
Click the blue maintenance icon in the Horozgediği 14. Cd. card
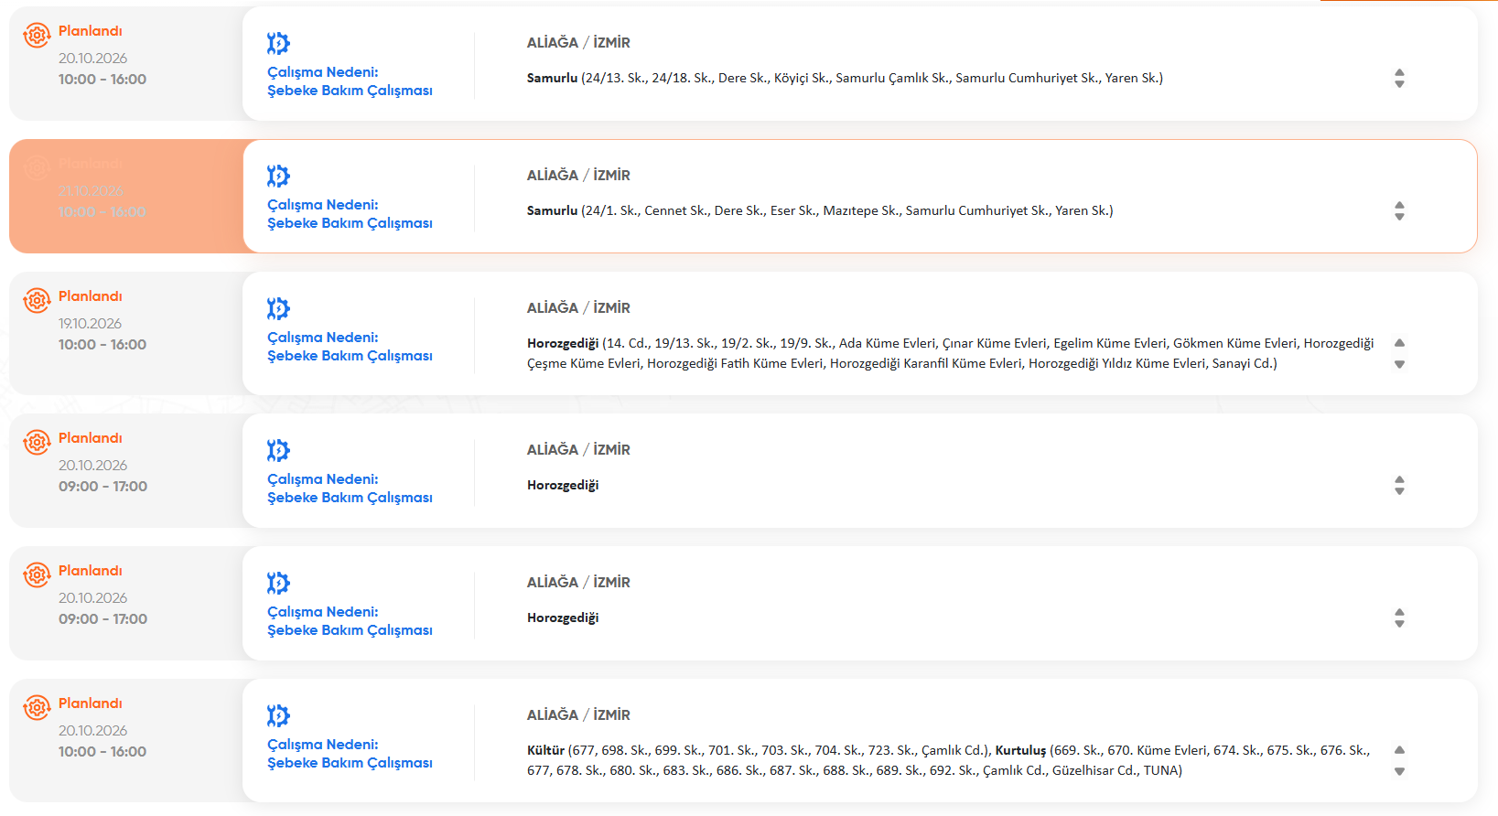point(278,308)
